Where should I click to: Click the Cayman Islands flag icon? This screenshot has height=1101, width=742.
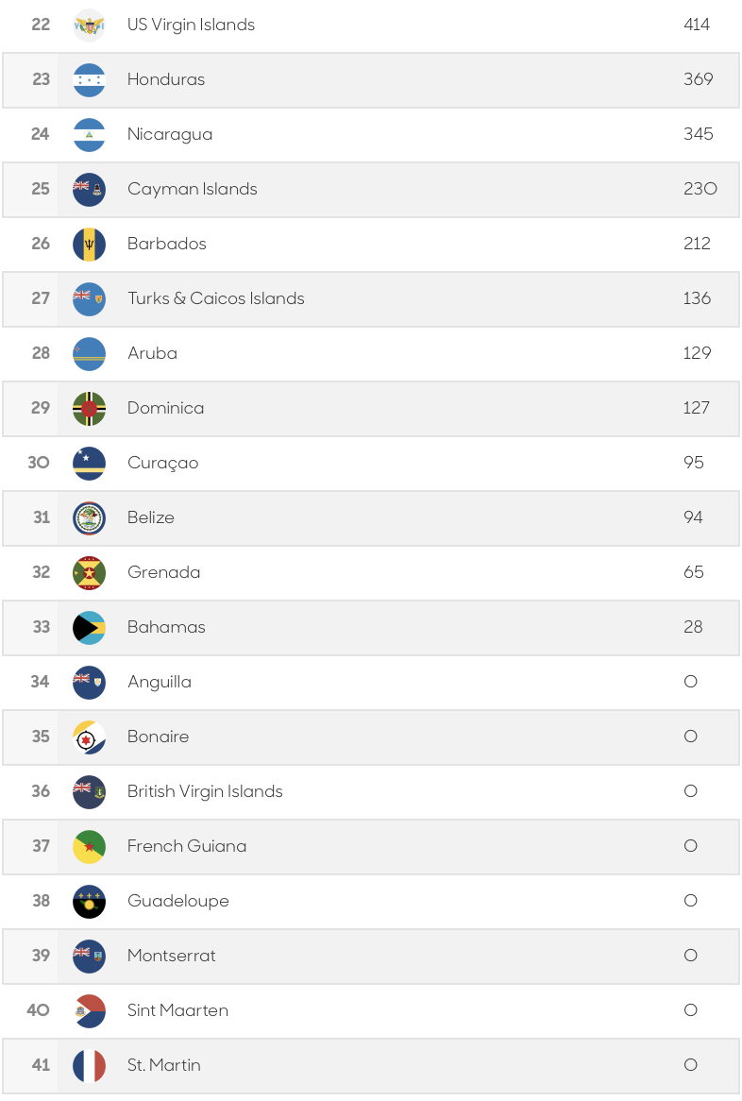89,190
